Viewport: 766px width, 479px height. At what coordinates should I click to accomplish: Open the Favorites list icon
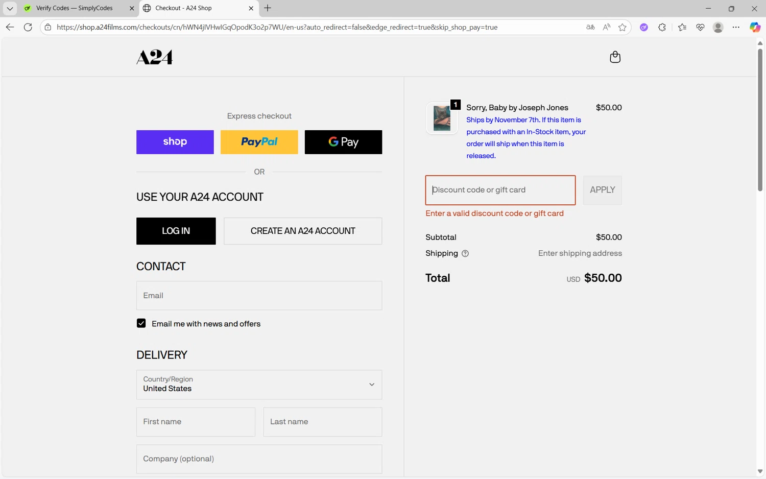click(682, 27)
